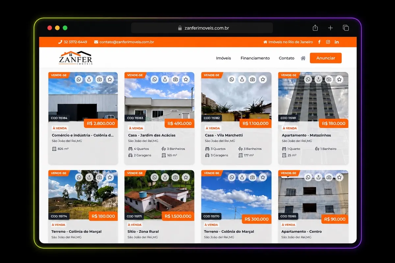Open camera icon on COD 115182 card
The image size is (395, 263).
tap(252, 79)
